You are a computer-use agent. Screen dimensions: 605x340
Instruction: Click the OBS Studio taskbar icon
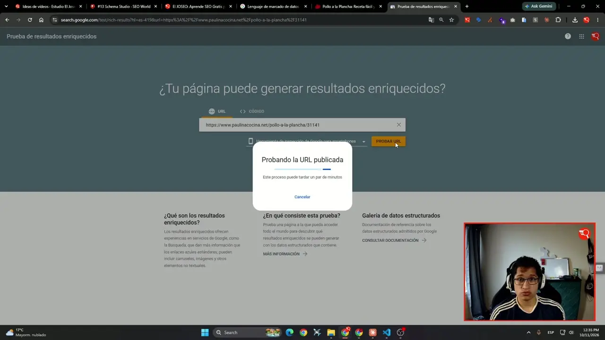401,332
